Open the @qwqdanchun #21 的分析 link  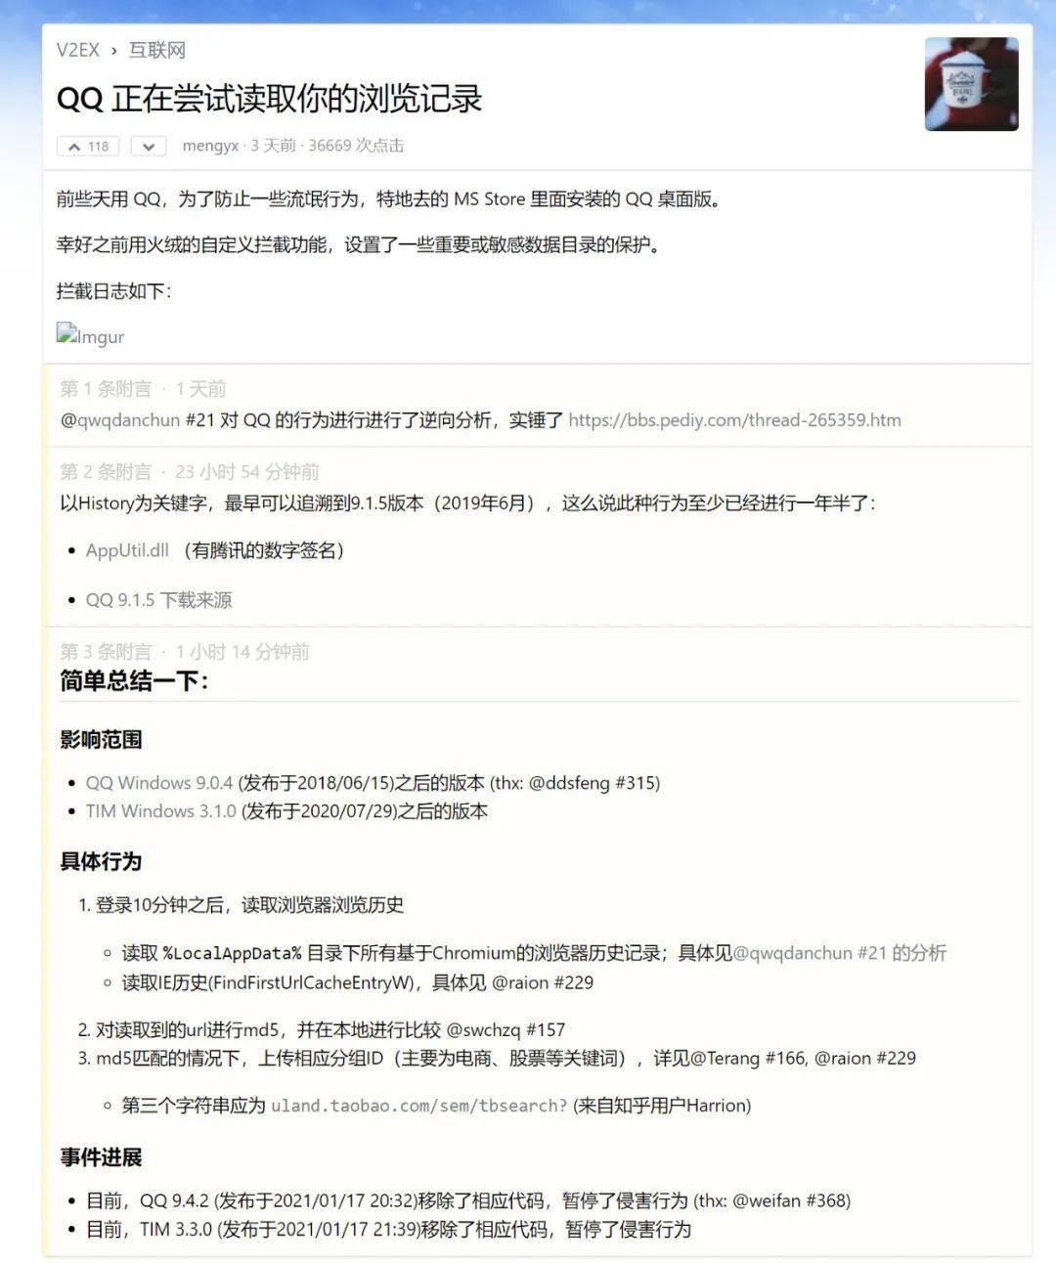point(839,952)
